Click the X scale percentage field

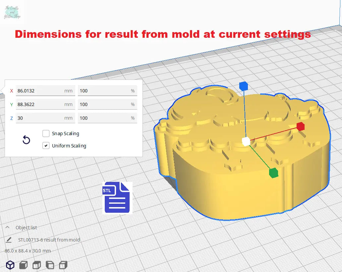tap(104, 90)
